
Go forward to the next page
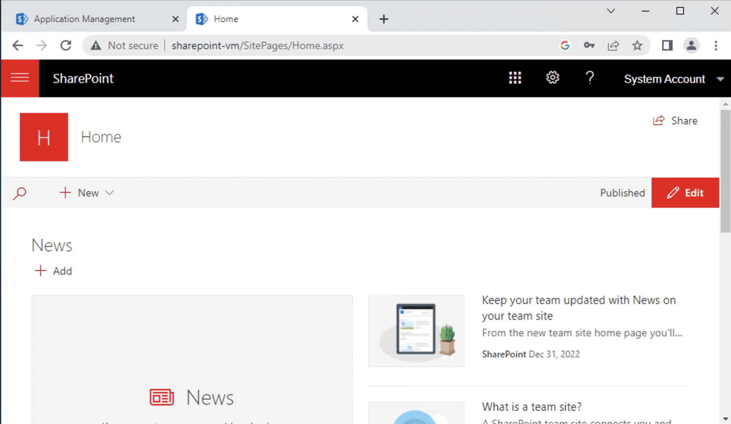(x=42, y=46)
